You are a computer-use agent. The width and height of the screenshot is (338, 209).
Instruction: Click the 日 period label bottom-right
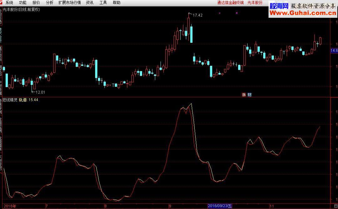335,206
